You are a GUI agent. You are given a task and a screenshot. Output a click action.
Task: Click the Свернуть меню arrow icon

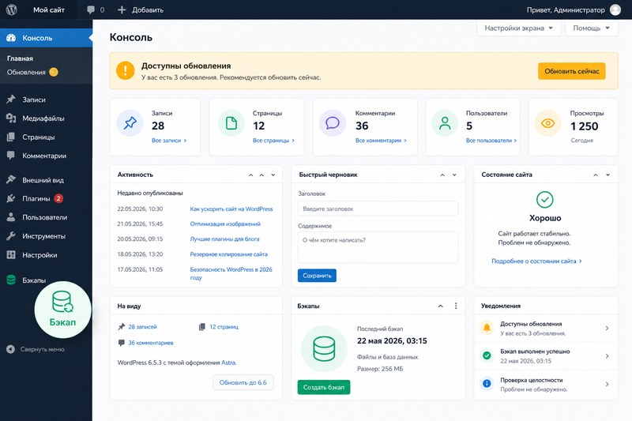click(10, 349)
